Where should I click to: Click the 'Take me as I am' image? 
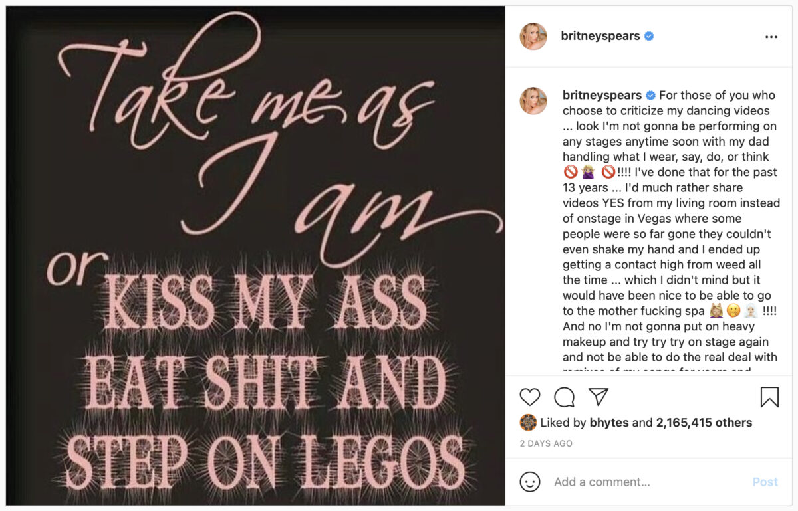tap(256, 256)
